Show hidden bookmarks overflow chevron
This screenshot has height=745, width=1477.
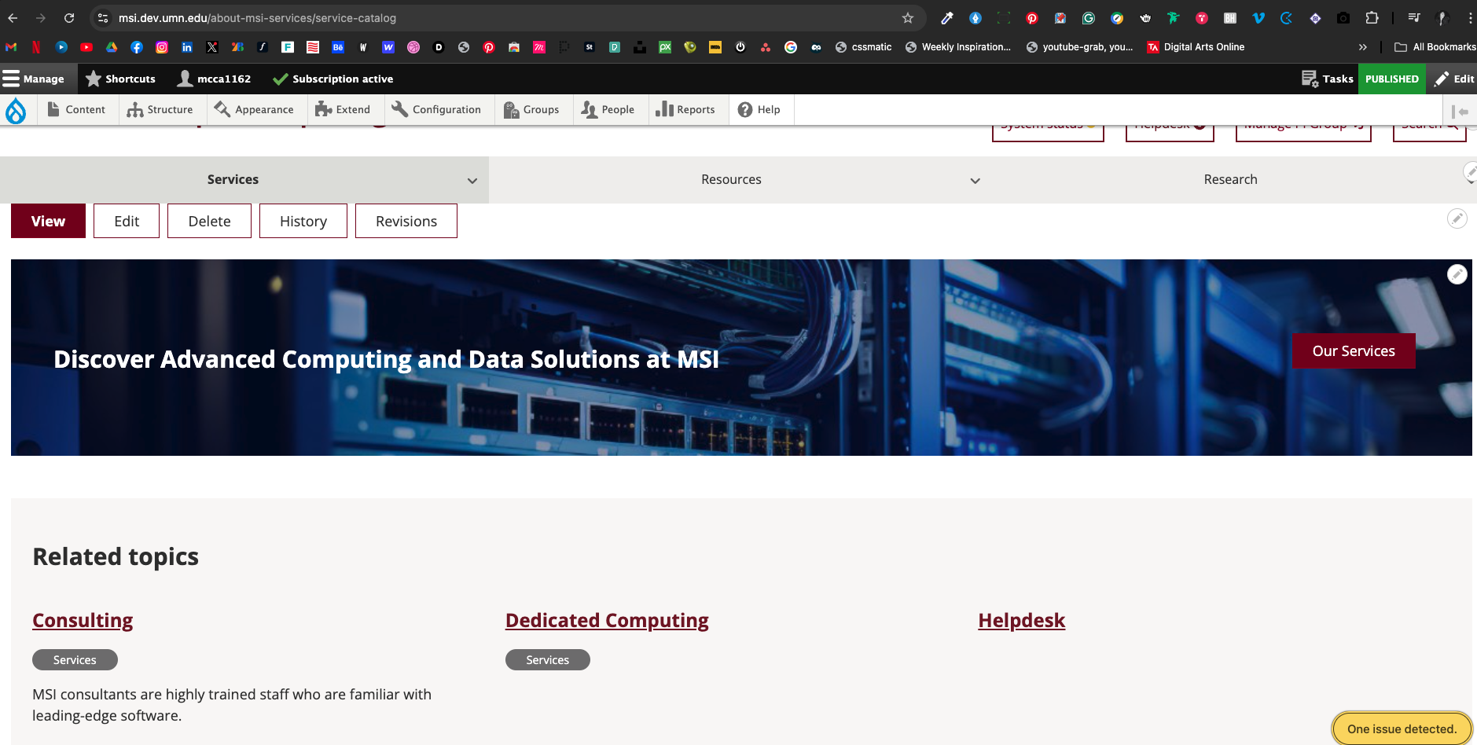pos(1362,47)
